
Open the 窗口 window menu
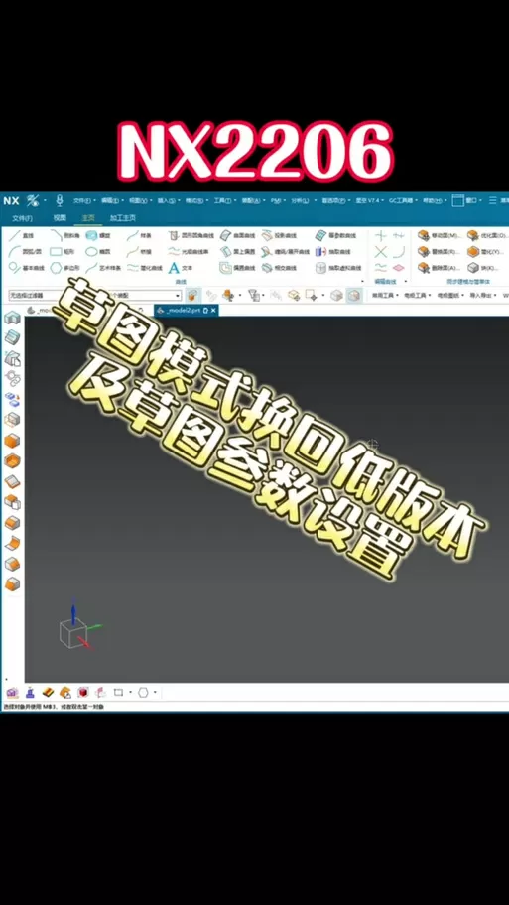point(467,200)
